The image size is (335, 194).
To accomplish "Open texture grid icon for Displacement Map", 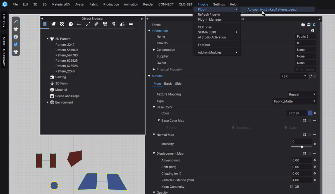I will click(x=305, y=153).
